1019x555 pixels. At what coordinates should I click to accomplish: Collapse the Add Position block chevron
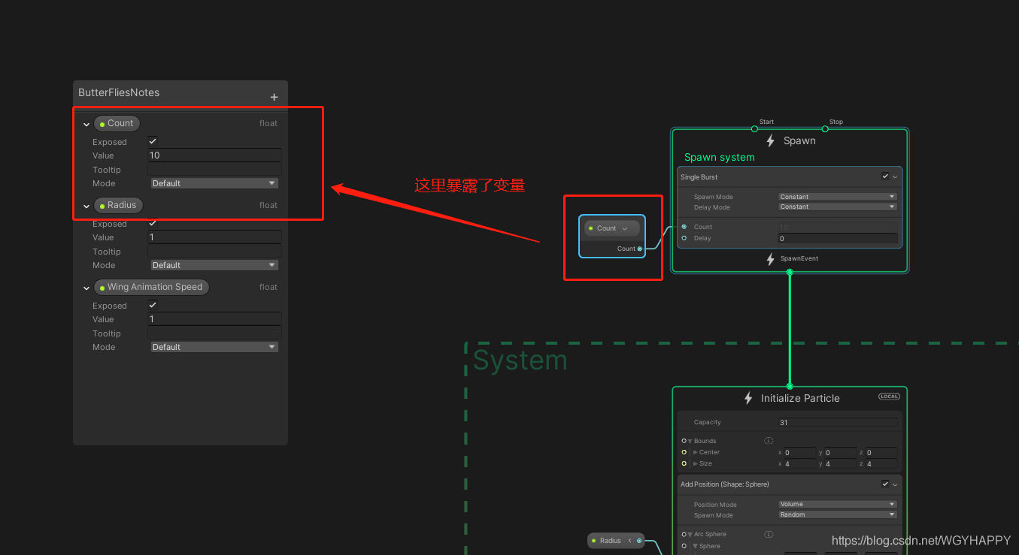pos(895,485)
